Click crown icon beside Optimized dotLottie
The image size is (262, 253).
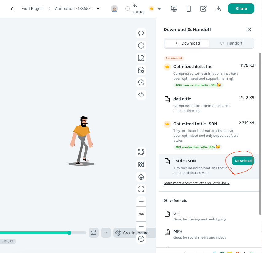click(x=167, y=67)
